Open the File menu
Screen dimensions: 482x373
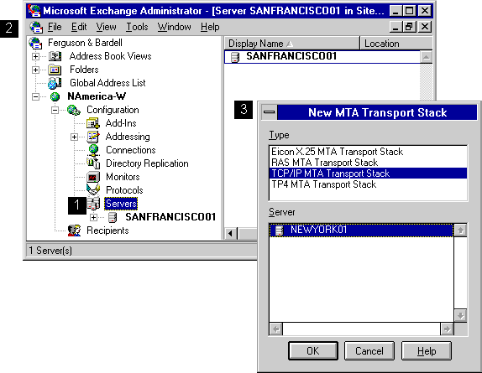coord(55,27)
